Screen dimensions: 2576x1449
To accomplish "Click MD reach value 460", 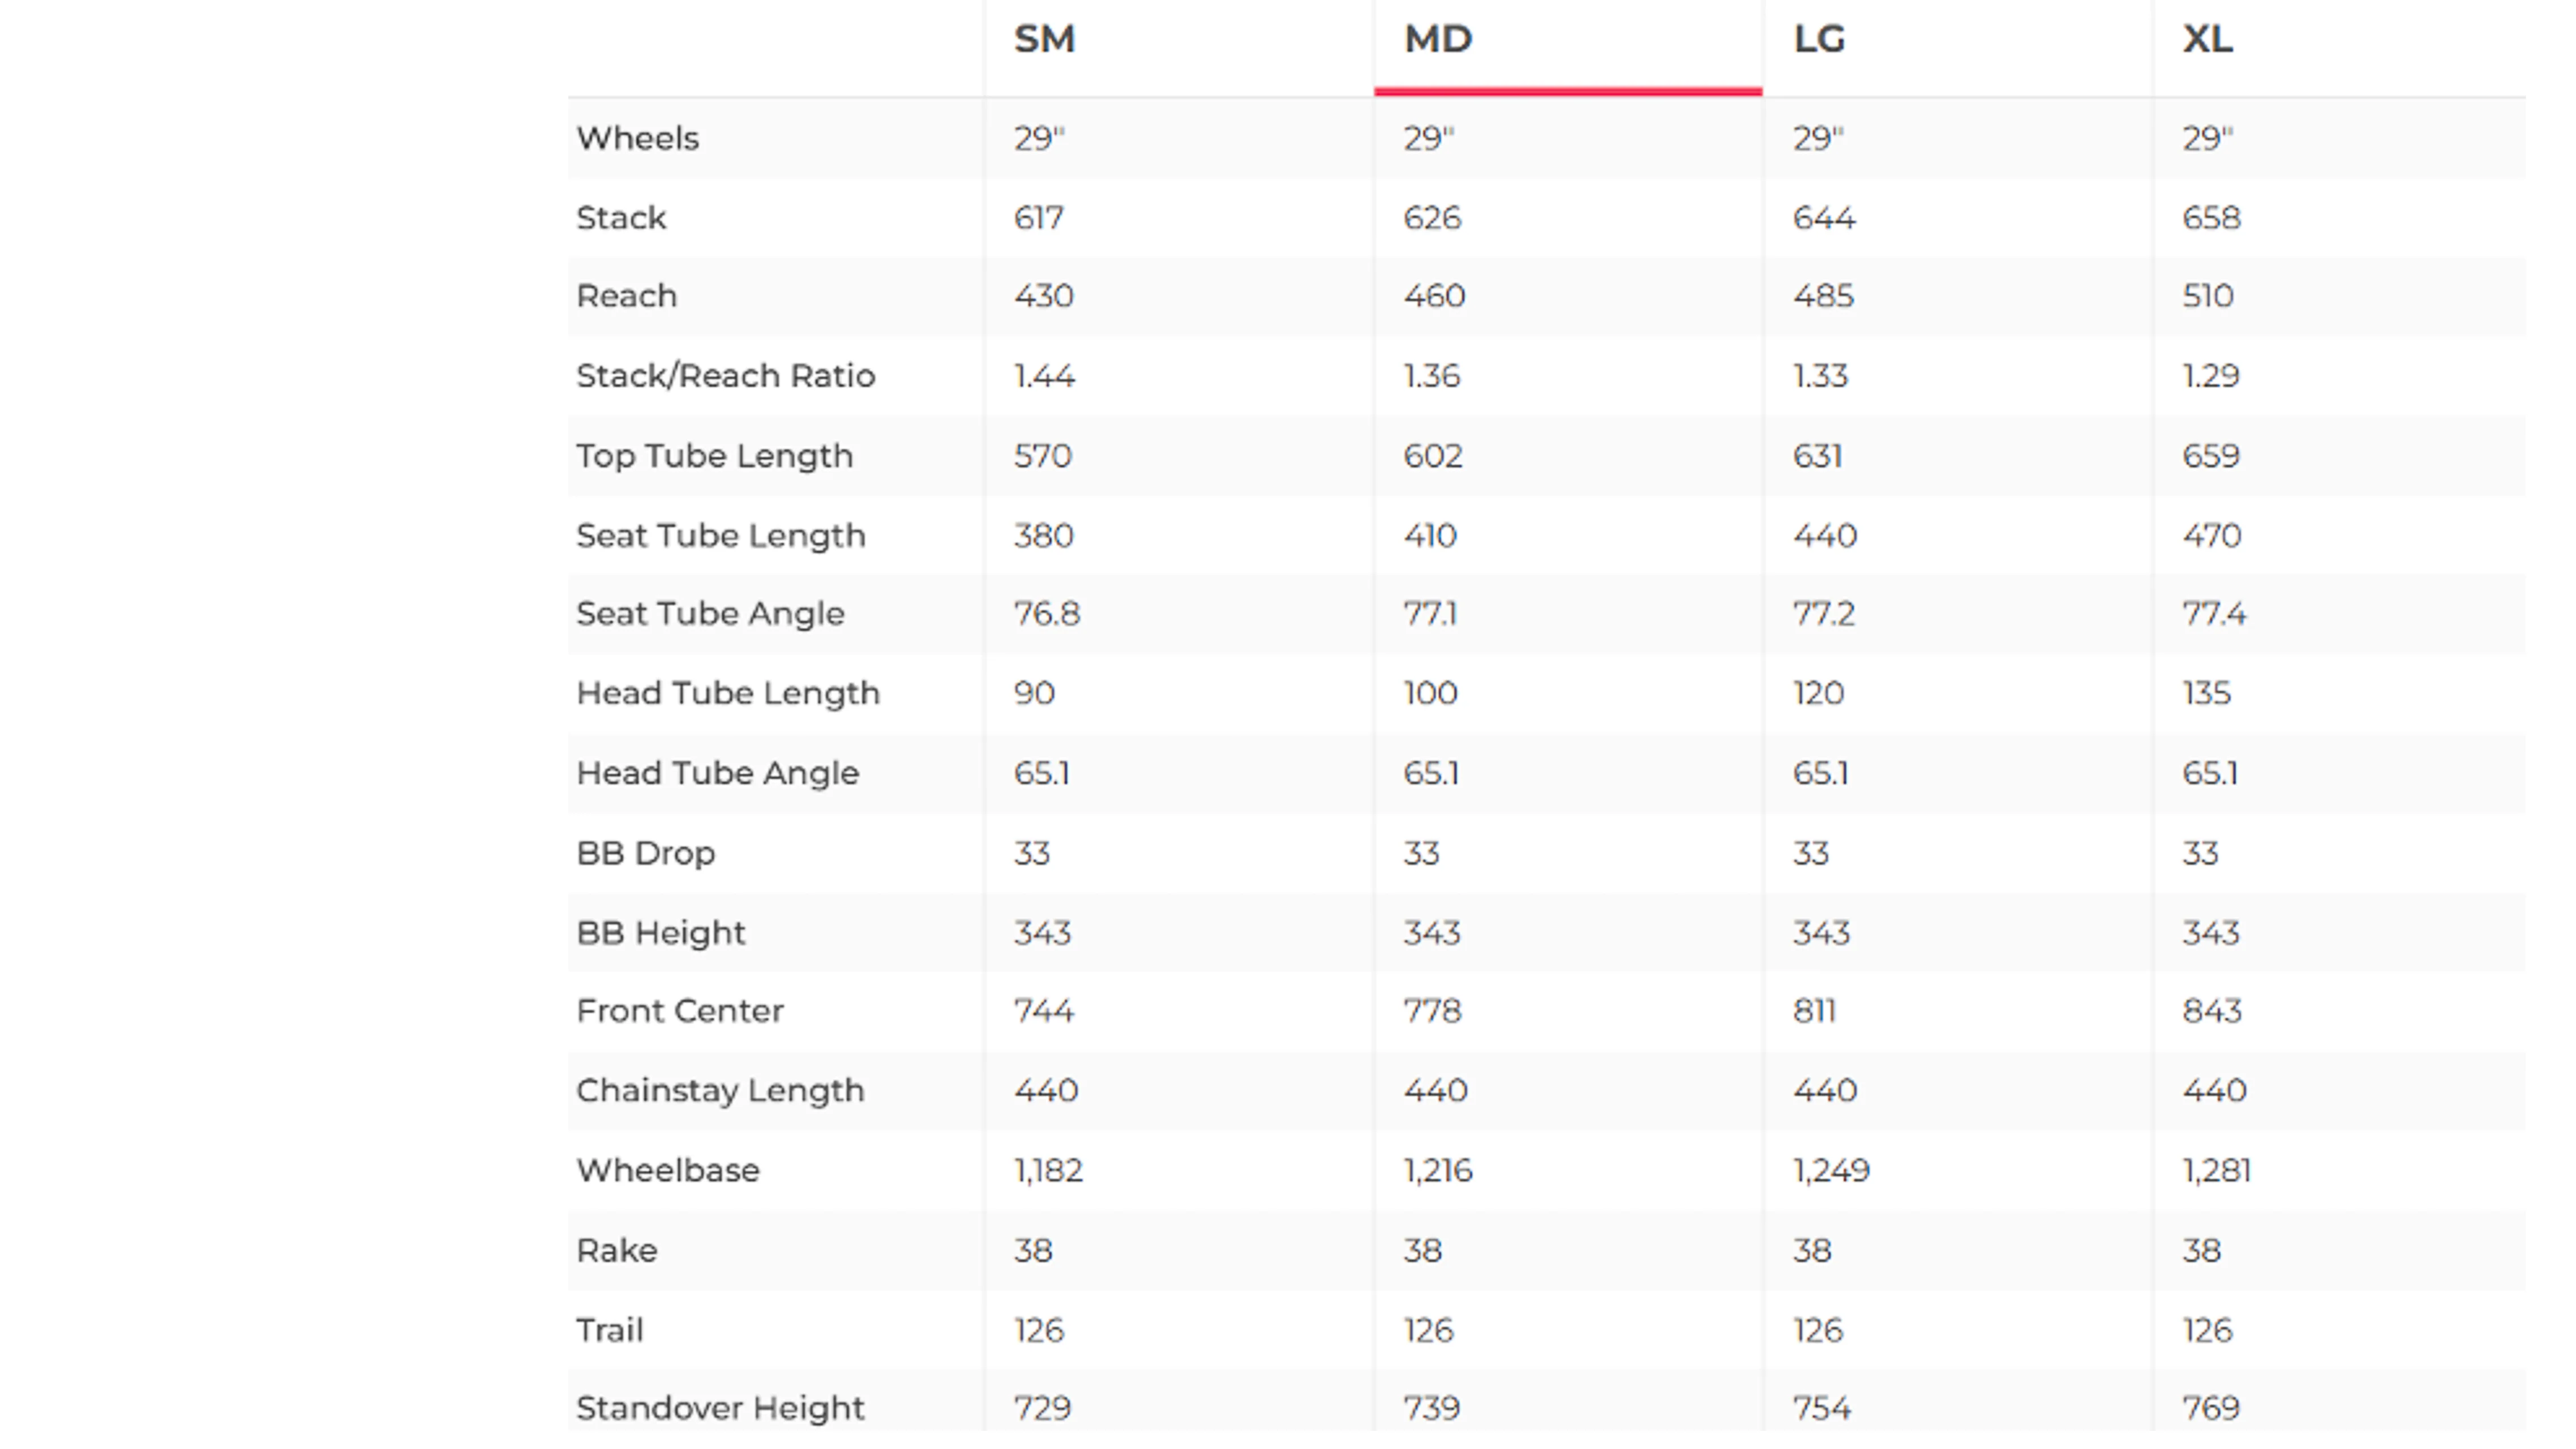I will click(1434, 296).
